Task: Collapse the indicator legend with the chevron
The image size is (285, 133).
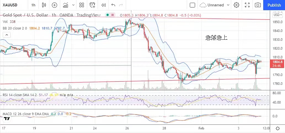Action: (x=7, y=35)
